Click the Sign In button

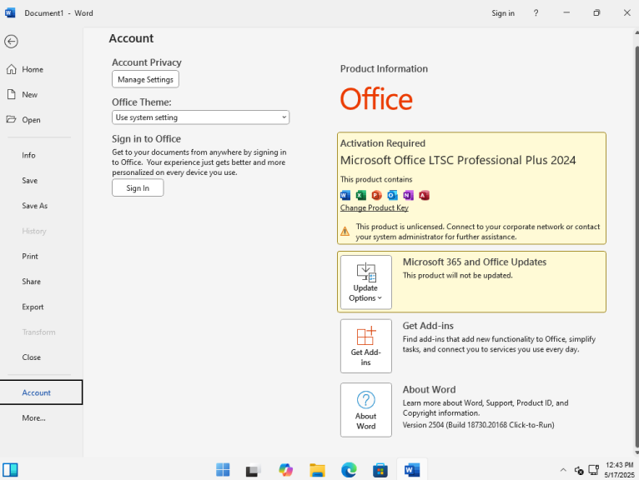point(138,188)
